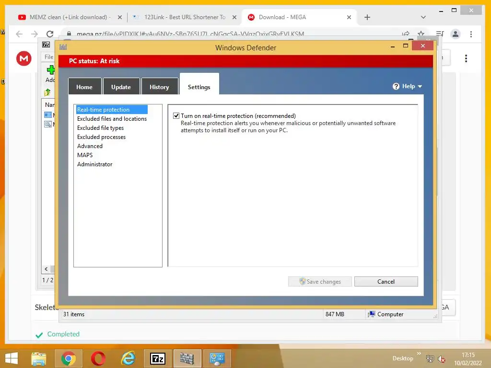Image resolution: width=491 pixels, height=368 pixels.
Task: Click the Cancel button
Action: 386,281
